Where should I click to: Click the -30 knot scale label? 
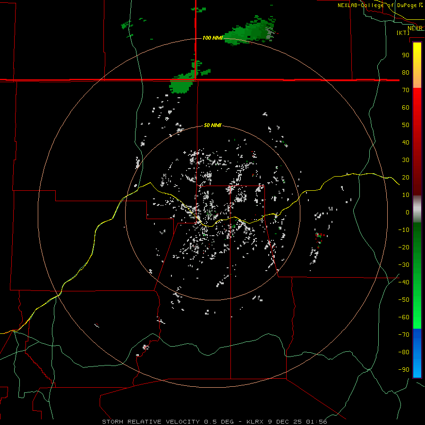[404, 265]
